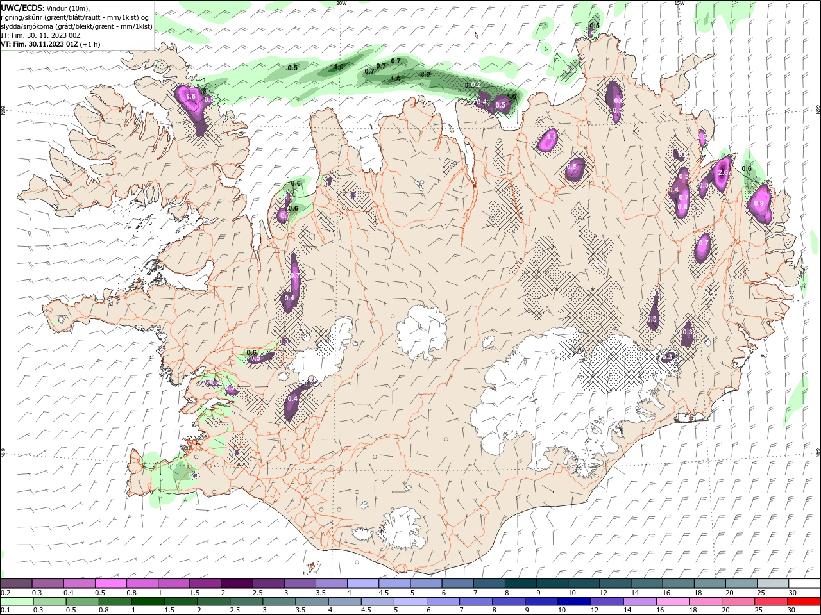821x615 pixels.
Task: Click the "20W" longitude label
Action: [x=341, y=3]
